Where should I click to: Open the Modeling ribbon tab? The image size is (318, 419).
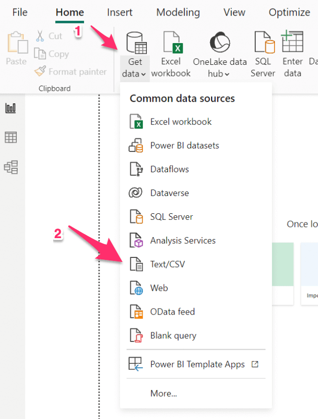pyautogui.click(x=178, y=12)
